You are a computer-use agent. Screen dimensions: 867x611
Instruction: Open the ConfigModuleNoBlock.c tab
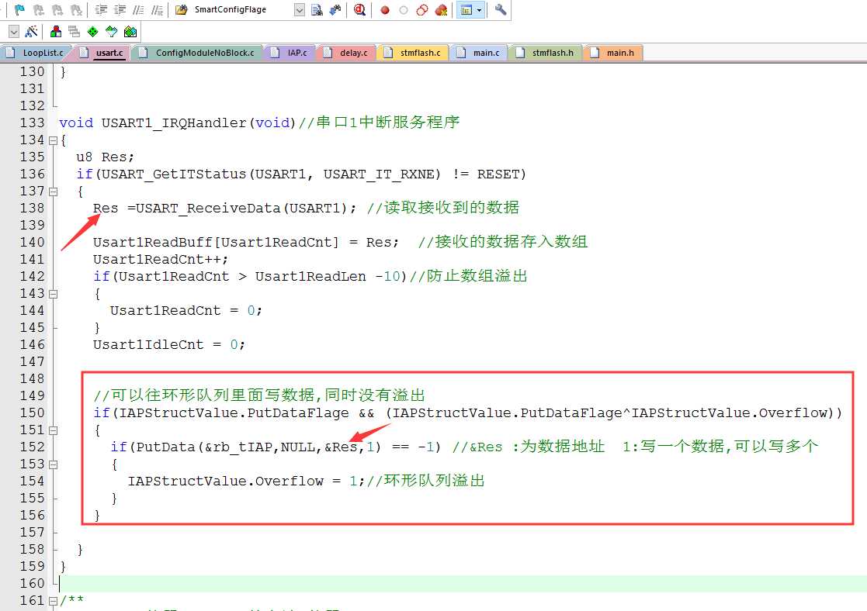point(198,53)
